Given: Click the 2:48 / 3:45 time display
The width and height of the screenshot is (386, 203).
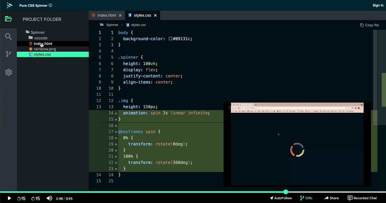Looking at the screenshot, I should coord(64,198).
